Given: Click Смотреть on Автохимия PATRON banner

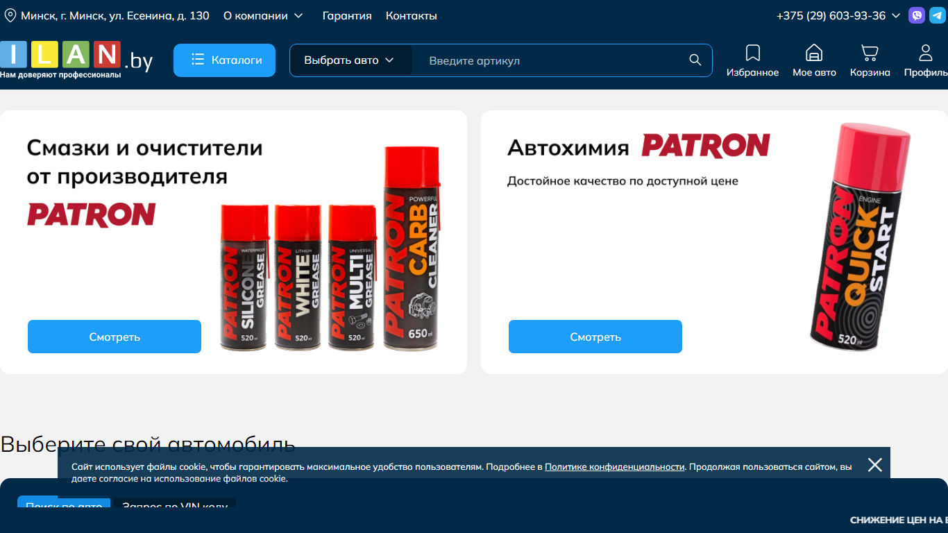Looking at the screenshot, I should point(595,337).
